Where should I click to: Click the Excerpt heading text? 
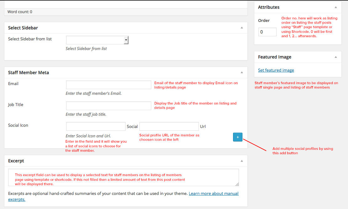(x=16, y=161)
